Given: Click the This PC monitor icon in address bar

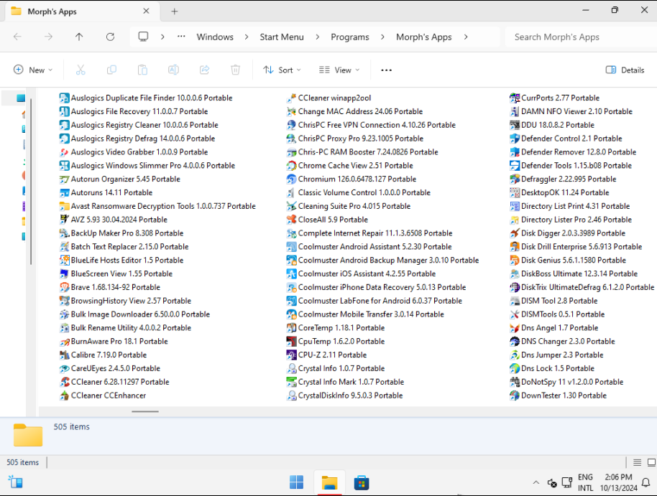Looking at the screenshot, I should [143, 37].
